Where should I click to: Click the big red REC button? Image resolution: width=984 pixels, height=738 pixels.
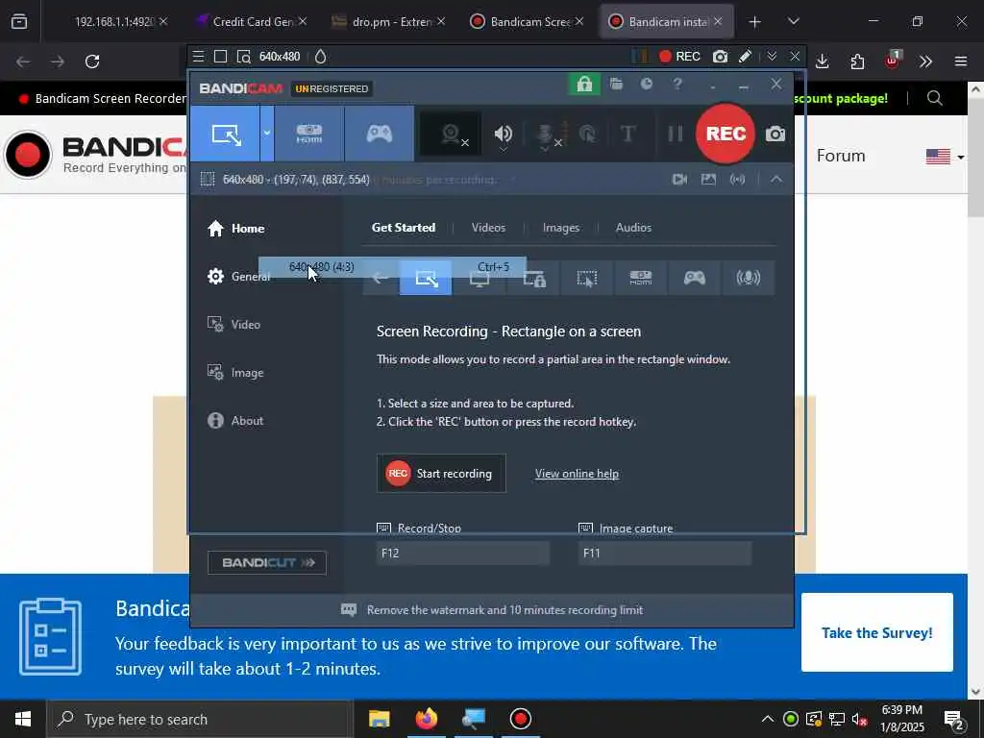coord(726,134)
